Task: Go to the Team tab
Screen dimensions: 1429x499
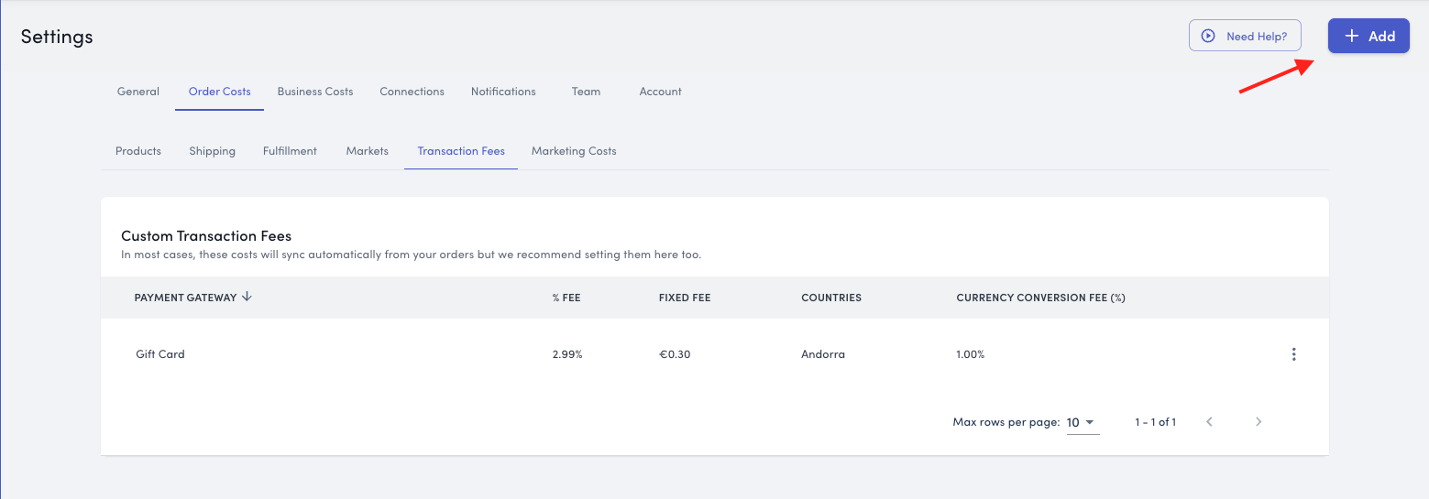Action: coord(586,92)
